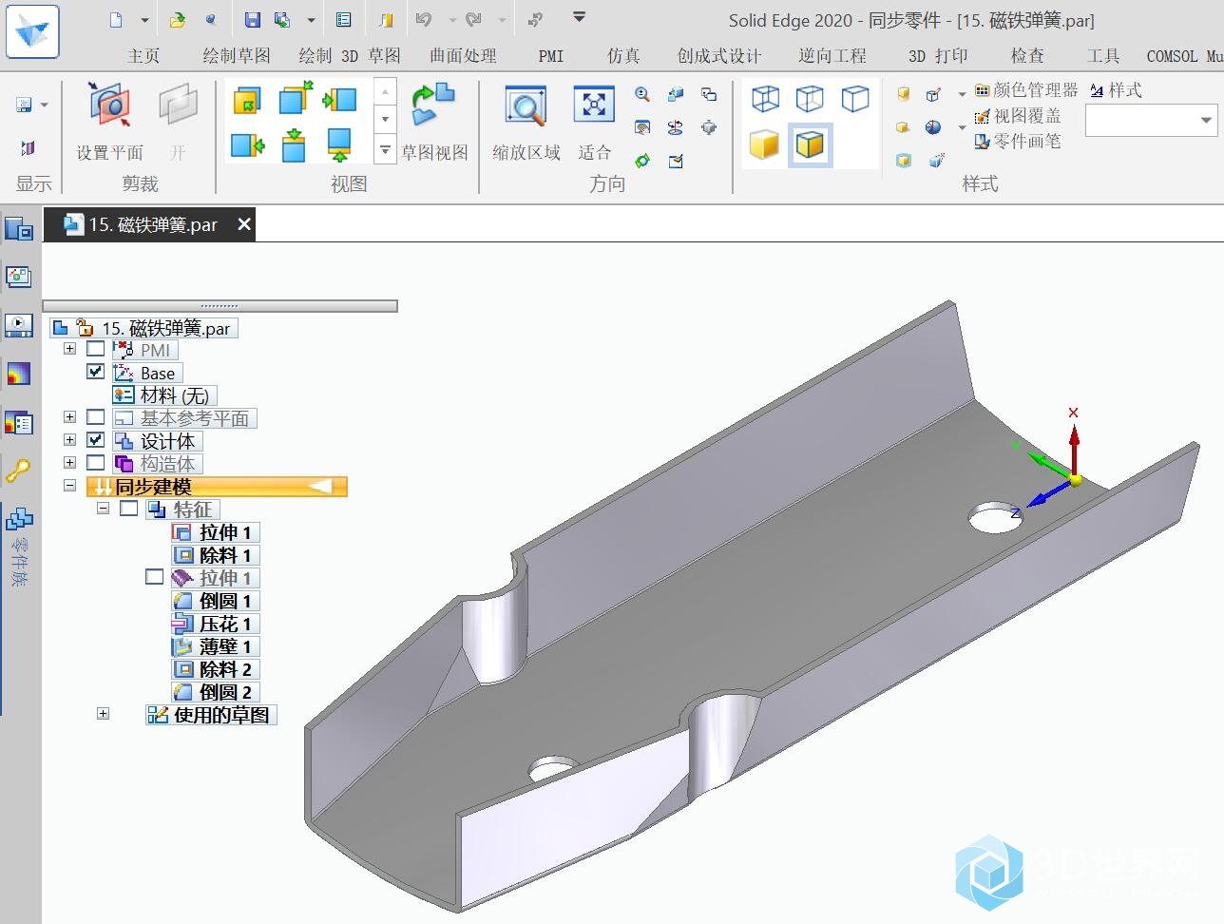The width and height of the screenshot is (1224, 924).
Task: Click the 设置平面 clipping plane icon
Action: (109, 106)
